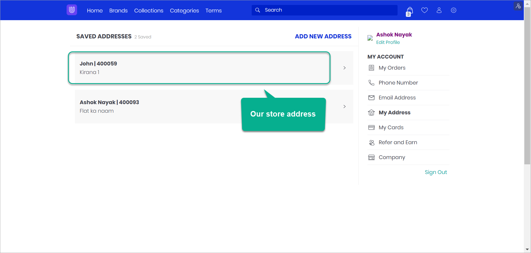531x253 pixels.
Task: Click the vertical scrollbar thumb
Action: (x=527, y=86)
